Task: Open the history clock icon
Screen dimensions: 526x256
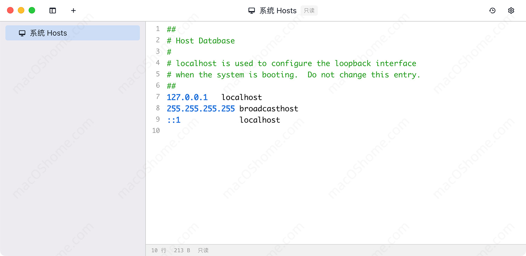Action: click(492, 10)
